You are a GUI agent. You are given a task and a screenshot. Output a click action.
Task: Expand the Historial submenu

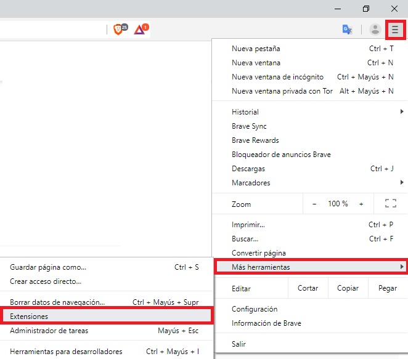pyautogui.click(x=309, y=112)
